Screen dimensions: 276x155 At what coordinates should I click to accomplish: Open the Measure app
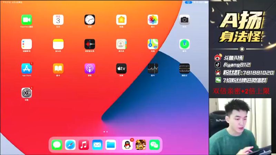[x=185, y=69]
